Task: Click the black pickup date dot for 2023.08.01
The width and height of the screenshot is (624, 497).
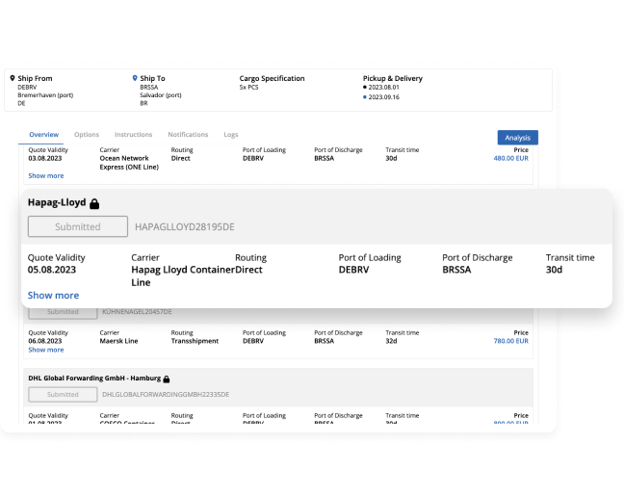Action: pyautogui.click(x=365, y=88)
